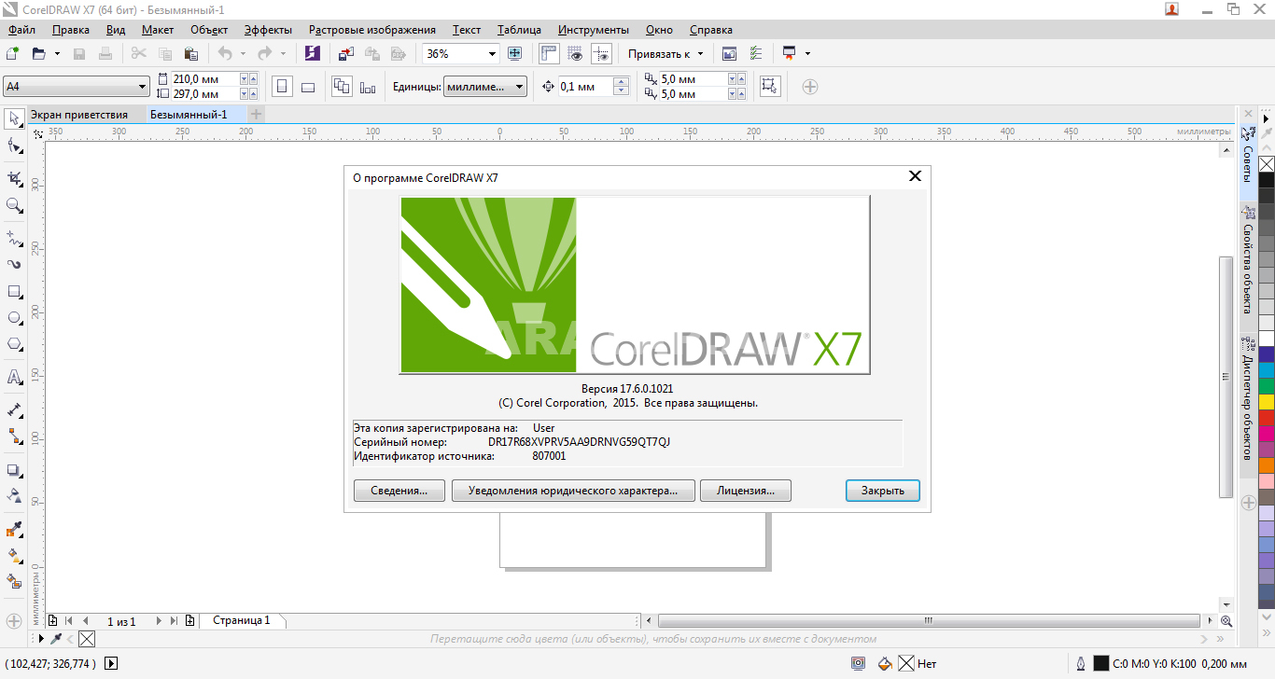Click the Лицензия... button
Screen dimensions: 1275x679
click(x=746, y=491)
